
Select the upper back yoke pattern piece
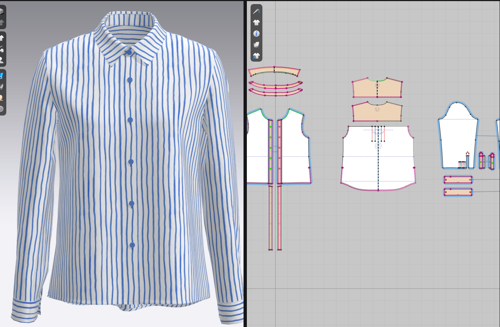click(x=377, y=89)
